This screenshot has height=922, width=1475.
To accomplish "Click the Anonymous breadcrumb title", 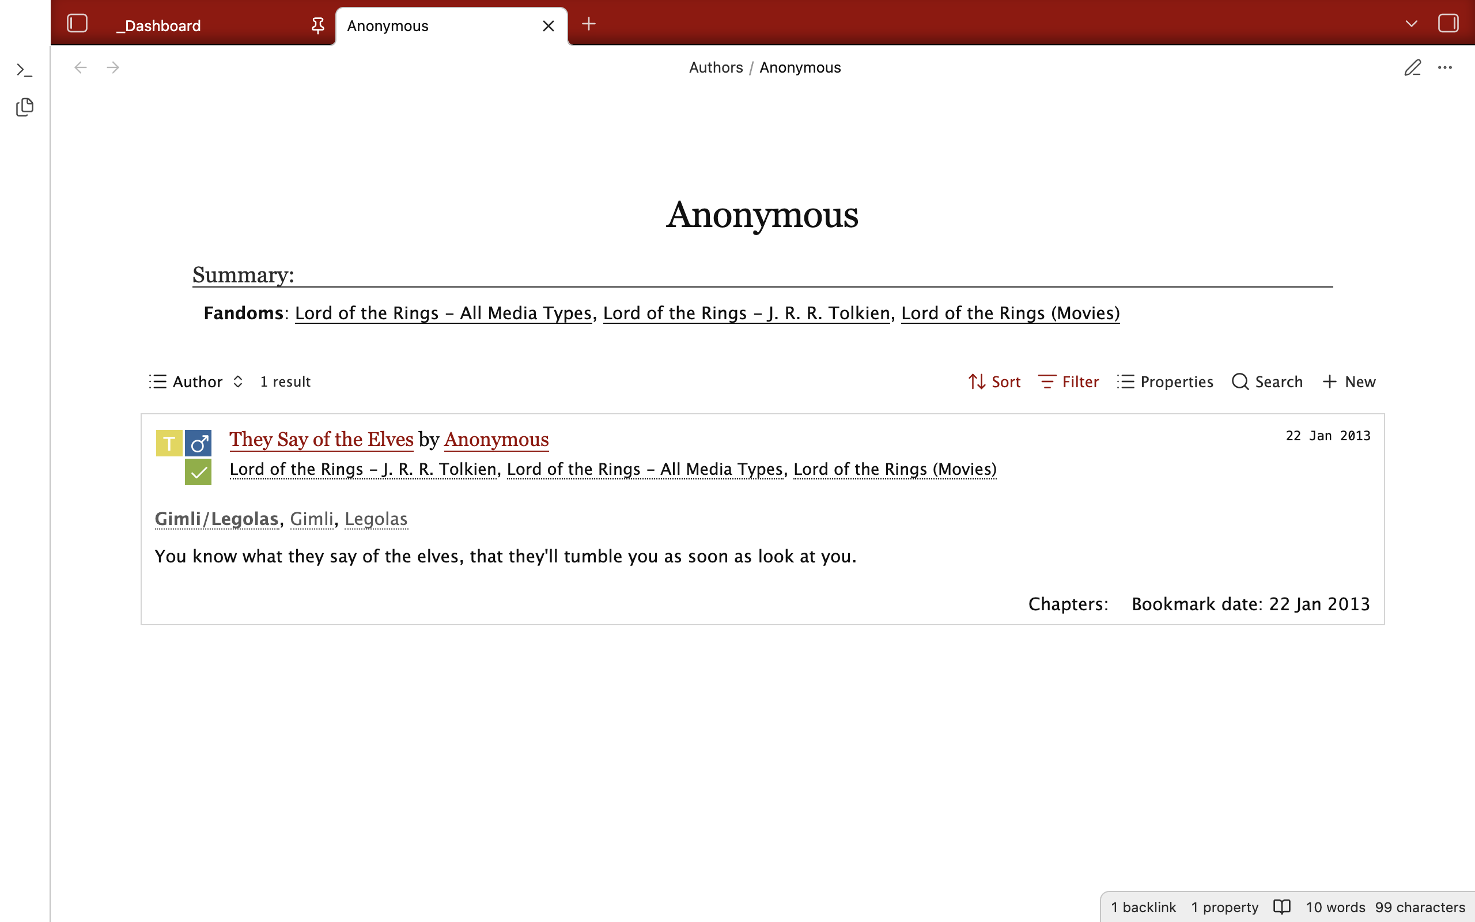I will click(x=800, y=67).
